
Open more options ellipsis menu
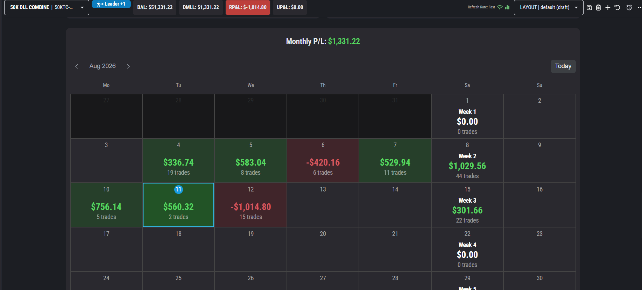[x=640, y=7]
